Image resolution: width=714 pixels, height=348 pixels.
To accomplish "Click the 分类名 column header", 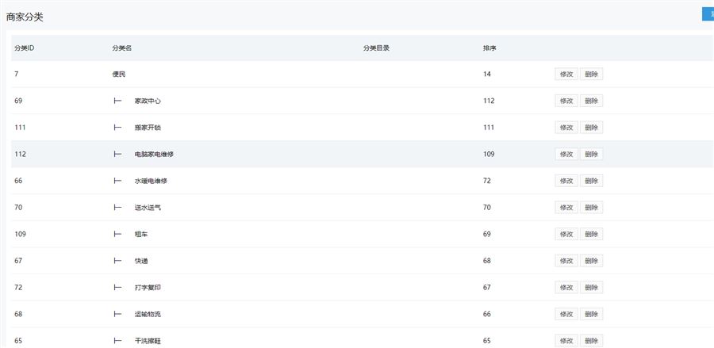I will tap(121, 48).
